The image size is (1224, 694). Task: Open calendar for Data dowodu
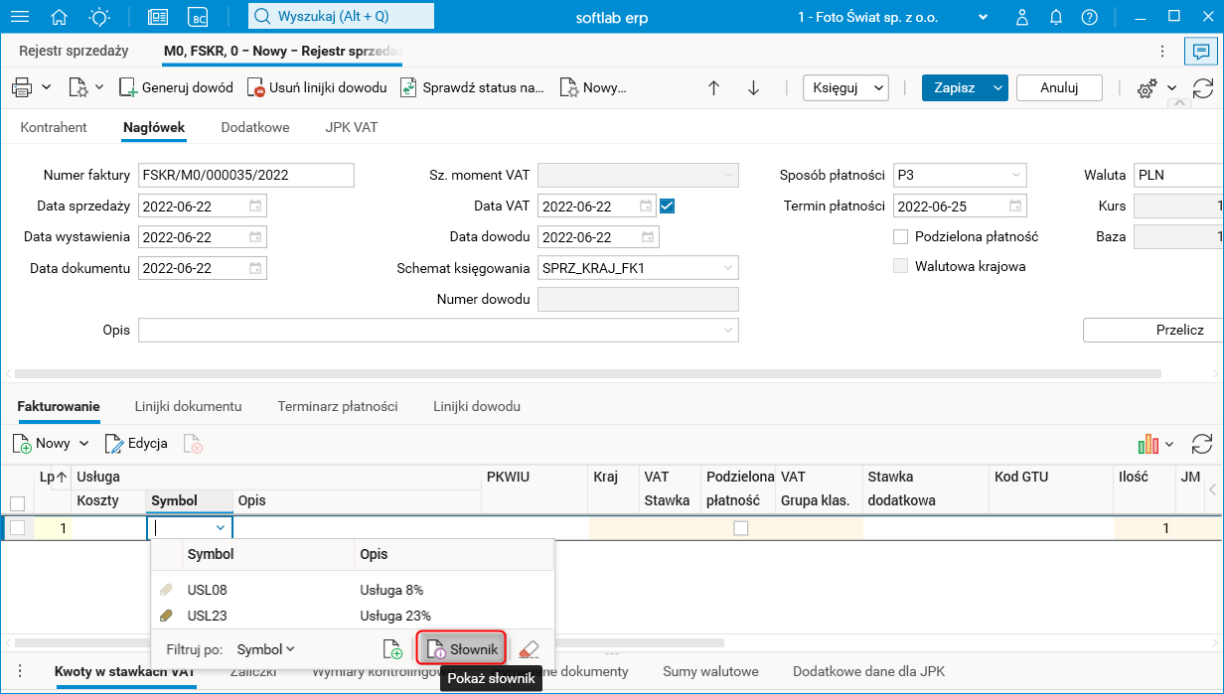pyautogui.click(x=648, y=237)
